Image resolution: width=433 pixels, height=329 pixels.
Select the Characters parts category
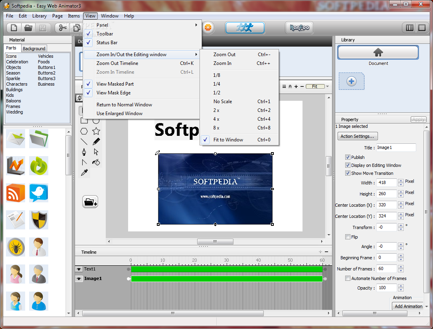(x=17, y=84)
